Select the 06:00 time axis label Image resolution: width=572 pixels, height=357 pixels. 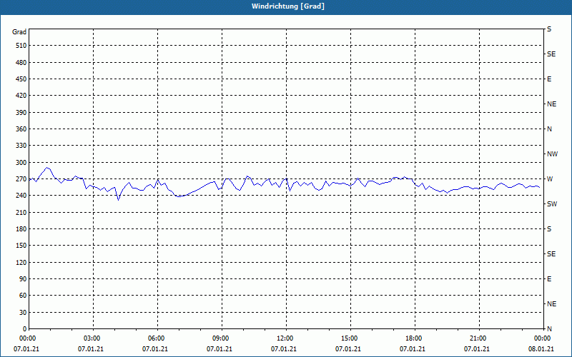coord(156,338)
